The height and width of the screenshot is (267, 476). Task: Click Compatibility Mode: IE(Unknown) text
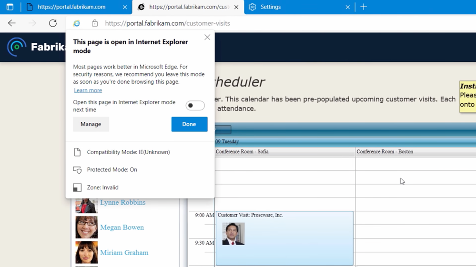click(129, 152)
